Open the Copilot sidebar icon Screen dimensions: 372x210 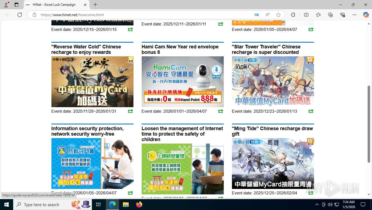[x=366, y=15]
